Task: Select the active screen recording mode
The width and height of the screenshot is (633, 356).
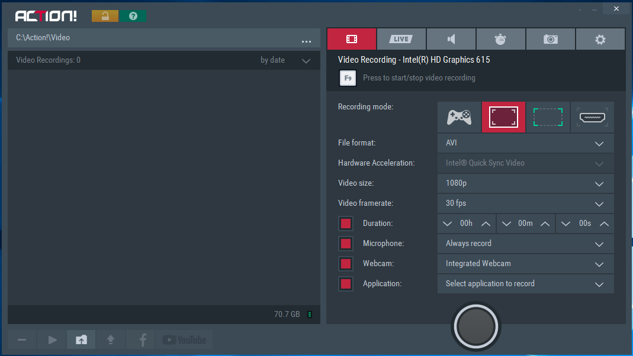Action: [503, 117]
